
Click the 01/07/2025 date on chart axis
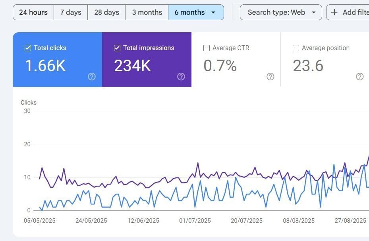coord(195,221)
